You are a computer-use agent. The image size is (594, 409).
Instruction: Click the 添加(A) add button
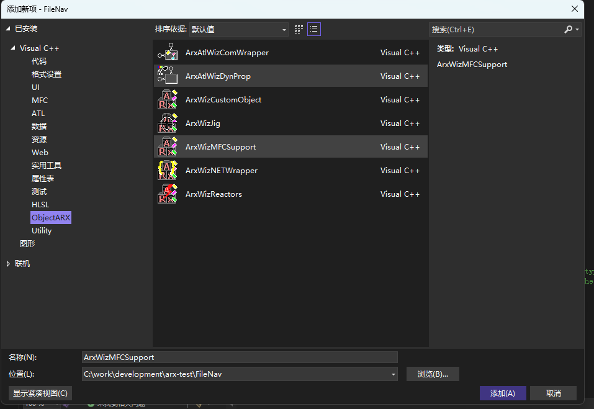point(503,393)
